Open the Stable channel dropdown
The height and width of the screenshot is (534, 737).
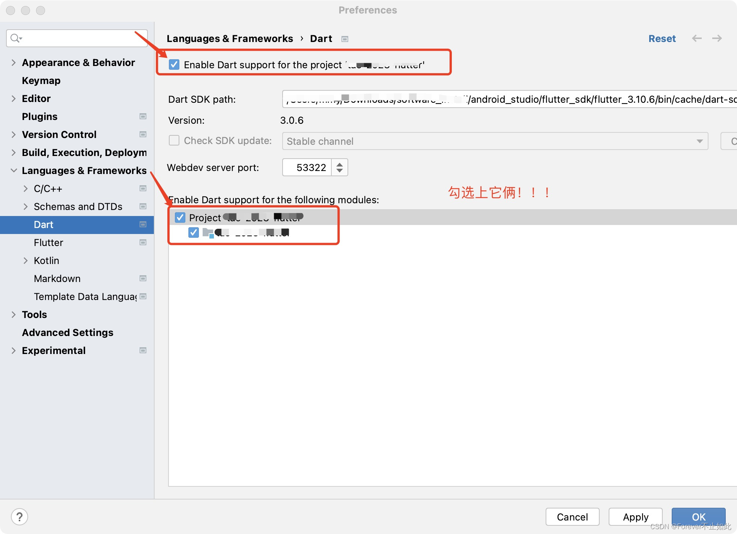click(x=495, y=141)
